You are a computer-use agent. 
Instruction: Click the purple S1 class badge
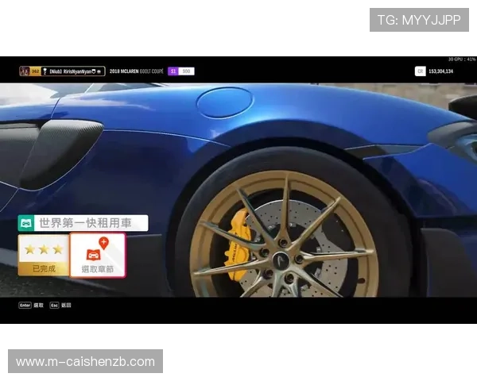[173, 71]
